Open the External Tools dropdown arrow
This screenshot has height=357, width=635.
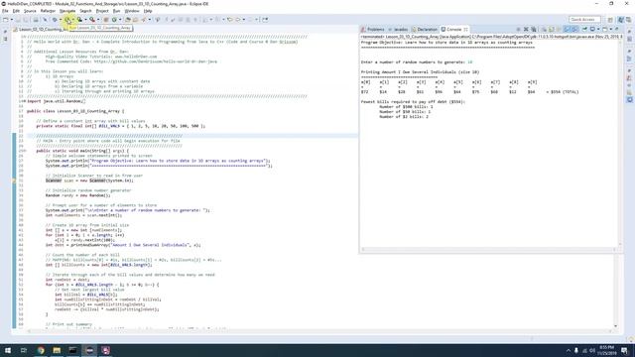pos(98,20)
